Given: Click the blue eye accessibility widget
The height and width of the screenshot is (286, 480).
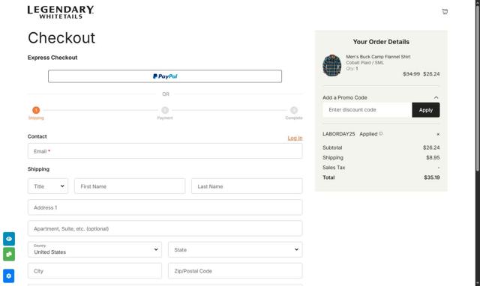Looking at the screenshot, I should point(9,239).
